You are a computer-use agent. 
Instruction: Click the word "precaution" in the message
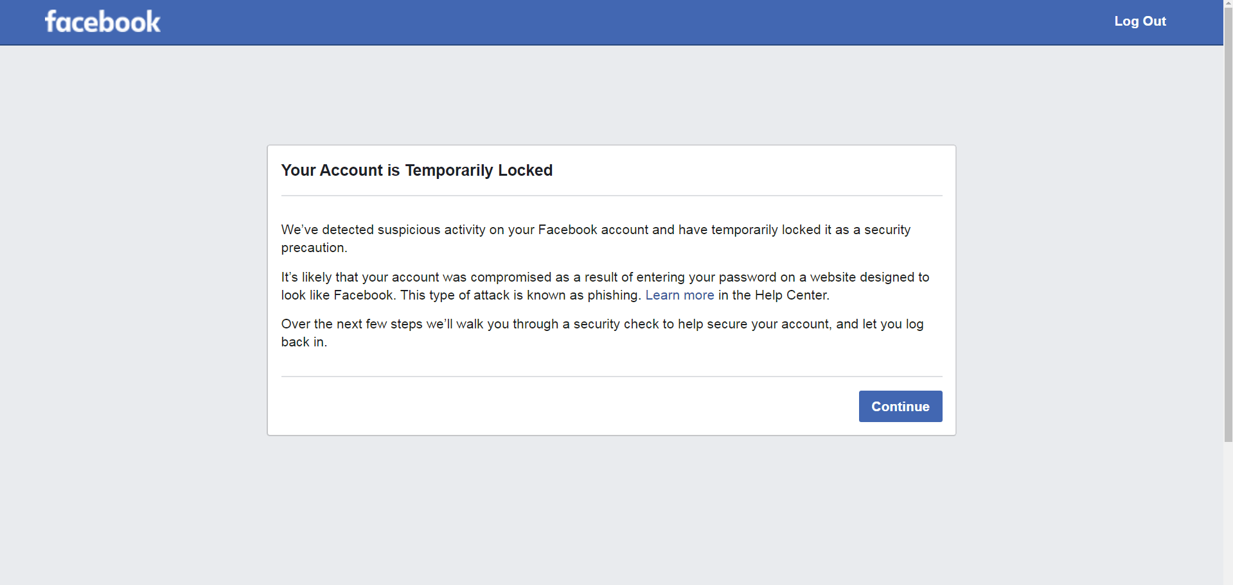312,248
